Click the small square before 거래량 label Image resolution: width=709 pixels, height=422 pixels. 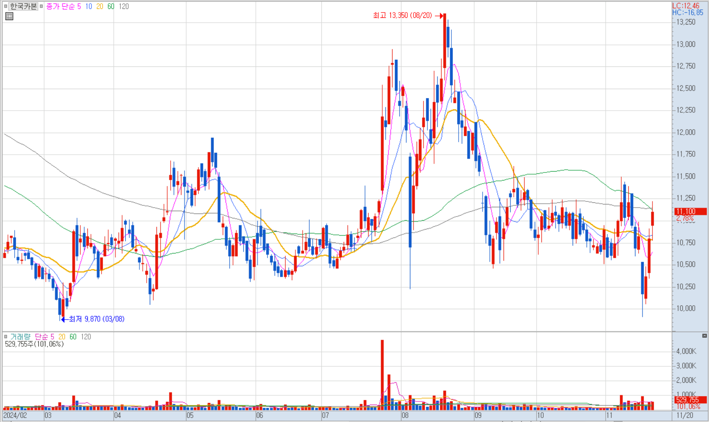pyautogui.click(x=6, y=337)
